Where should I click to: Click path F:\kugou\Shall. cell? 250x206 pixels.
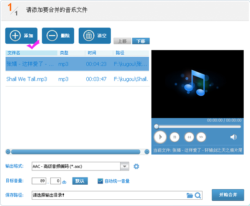[131, 79]
